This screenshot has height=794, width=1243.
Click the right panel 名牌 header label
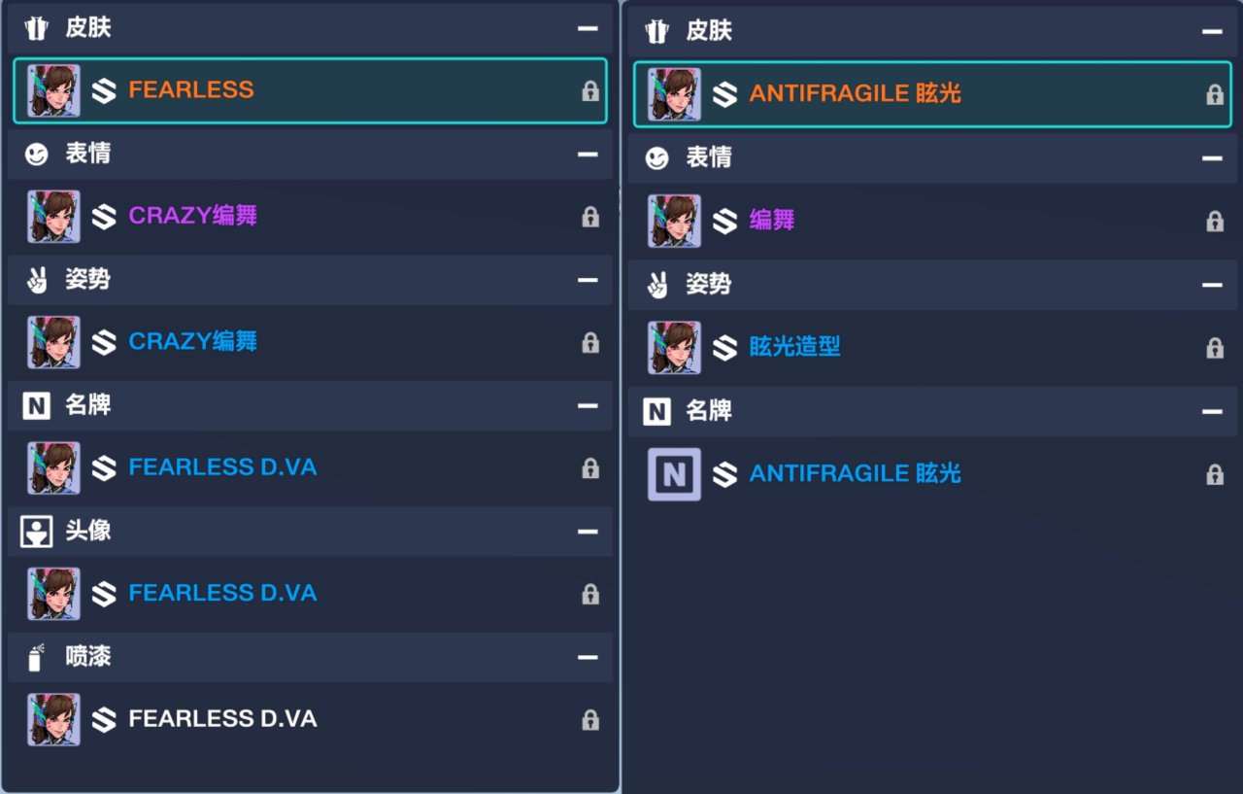708,411
